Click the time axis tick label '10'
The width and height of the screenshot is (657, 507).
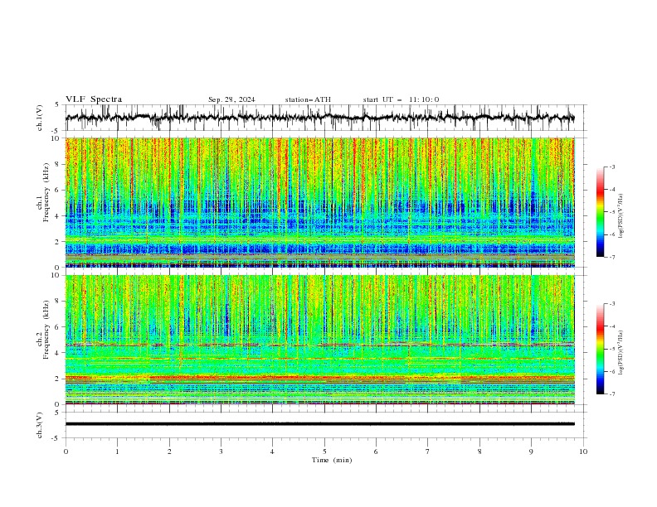pyautogui.click(x=583, y=451)
